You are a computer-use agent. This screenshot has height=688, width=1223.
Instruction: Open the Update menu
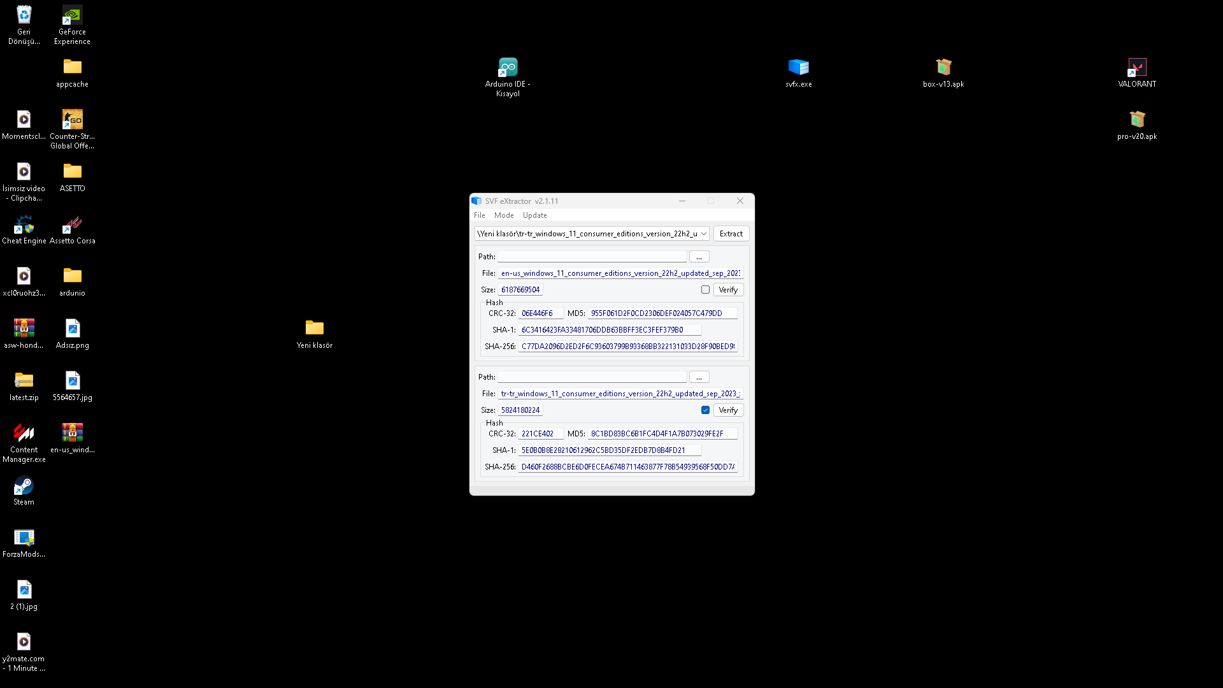coord(534,215)
